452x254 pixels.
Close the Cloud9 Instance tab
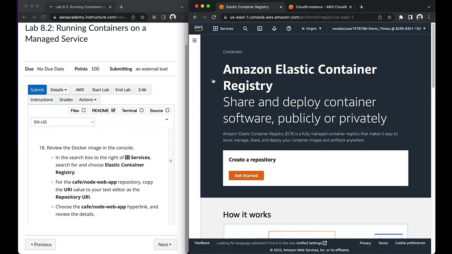coord(351,7)
